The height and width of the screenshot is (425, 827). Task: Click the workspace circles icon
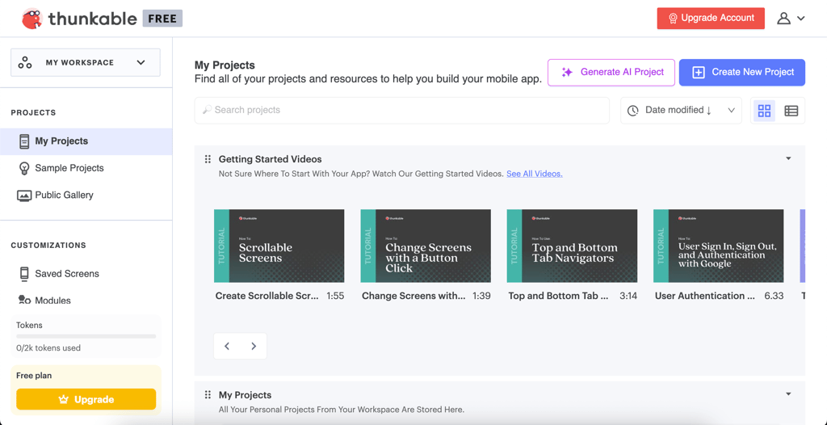25,62
